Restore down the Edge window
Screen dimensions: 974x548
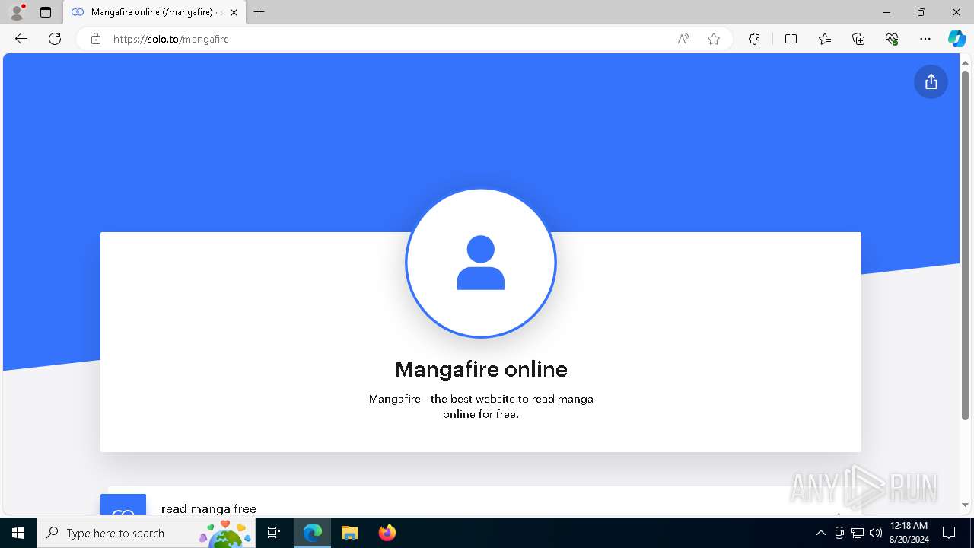point(921,12)
